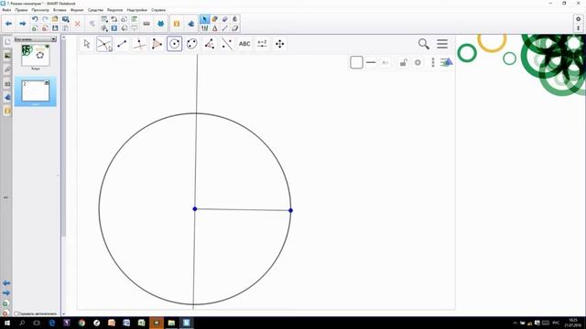Viewport: 586px width, 329px height.
Task: Select the GeoGebra Move arrow tool
Action: tap(87, 44)
